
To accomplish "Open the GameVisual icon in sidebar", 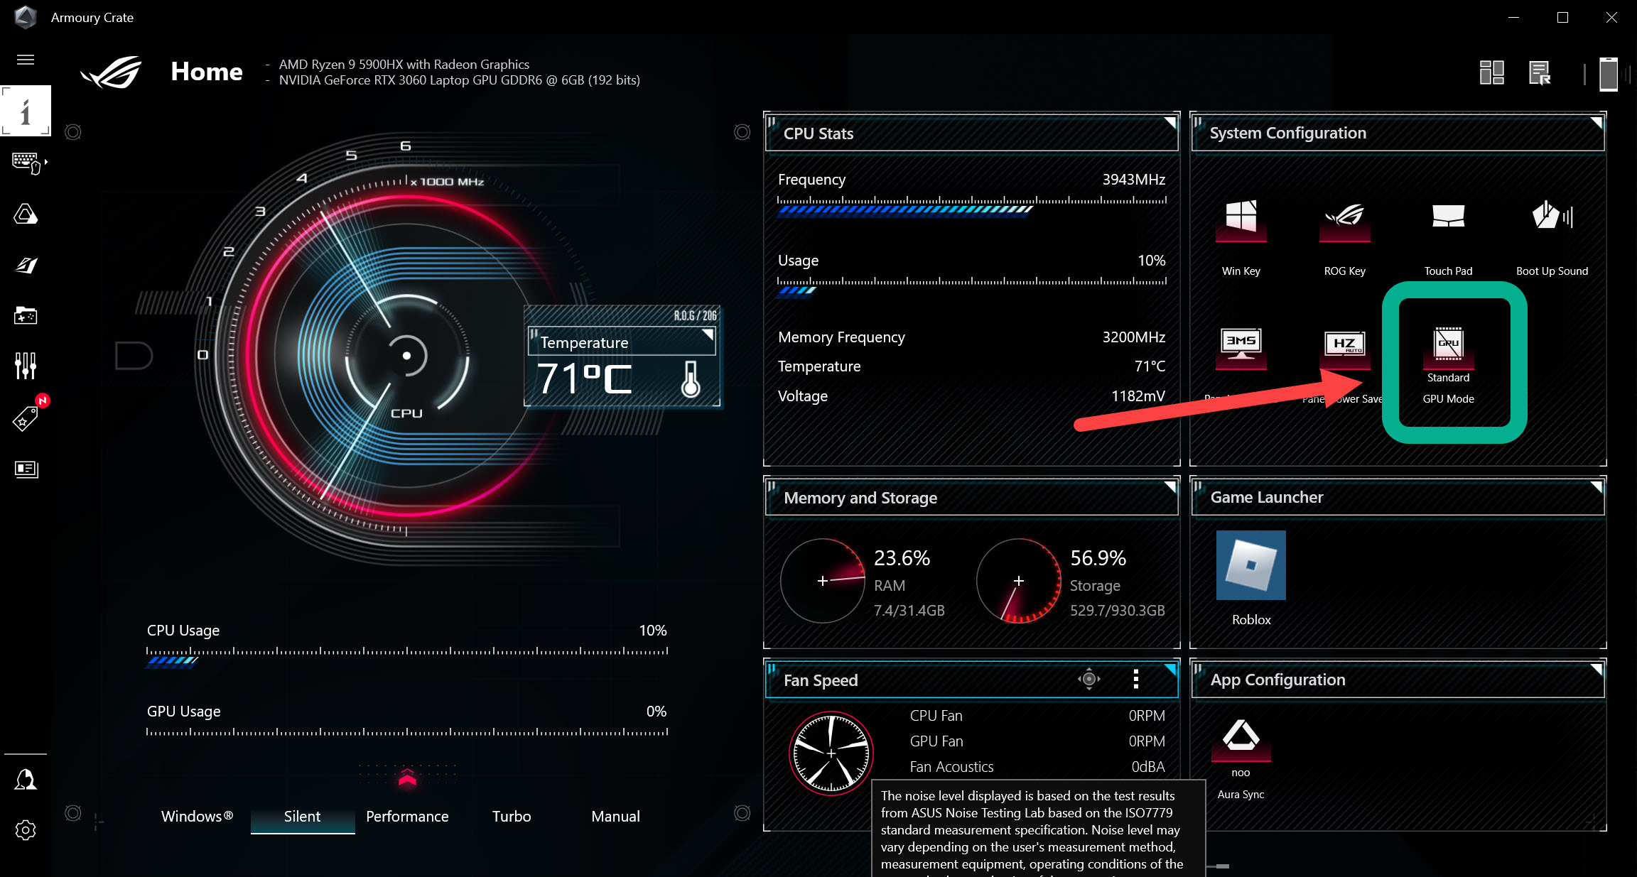I will pos(26,265).
